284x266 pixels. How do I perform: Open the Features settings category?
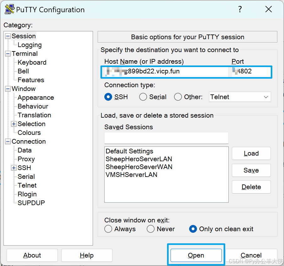[x=31, y=80]
